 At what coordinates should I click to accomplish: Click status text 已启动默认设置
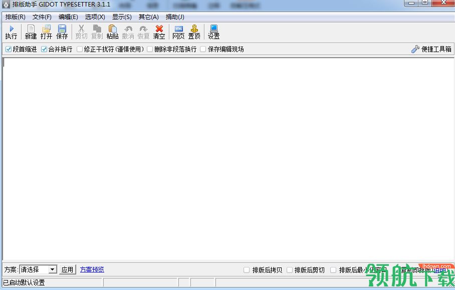click(x=24, y=282)
